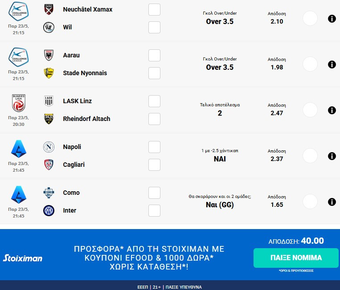Toggle the round selector for Over 3.5 at 2.10
340x290 pixels.
pos(310,19)
